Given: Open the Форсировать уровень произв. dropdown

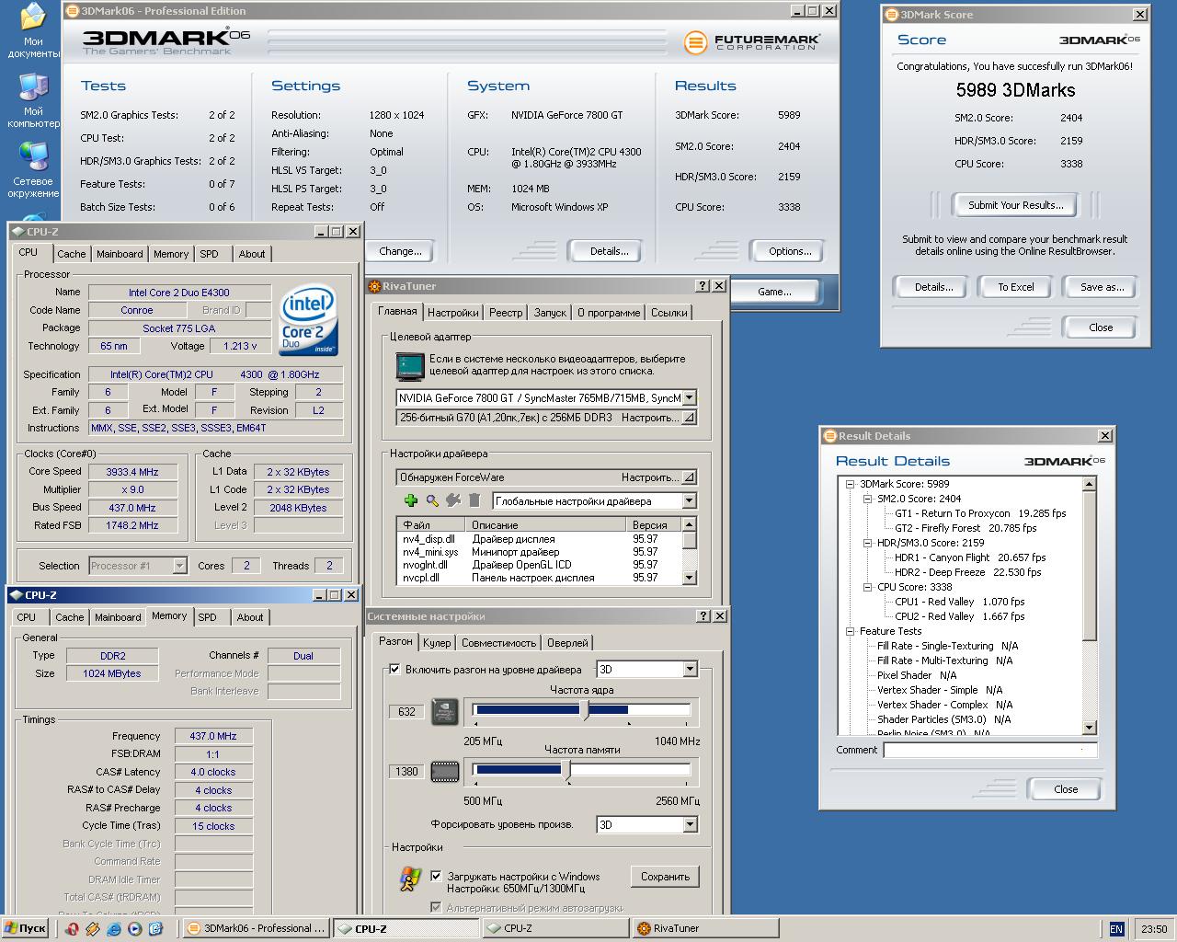Looking at the screenshot, I should click(690, 825).
